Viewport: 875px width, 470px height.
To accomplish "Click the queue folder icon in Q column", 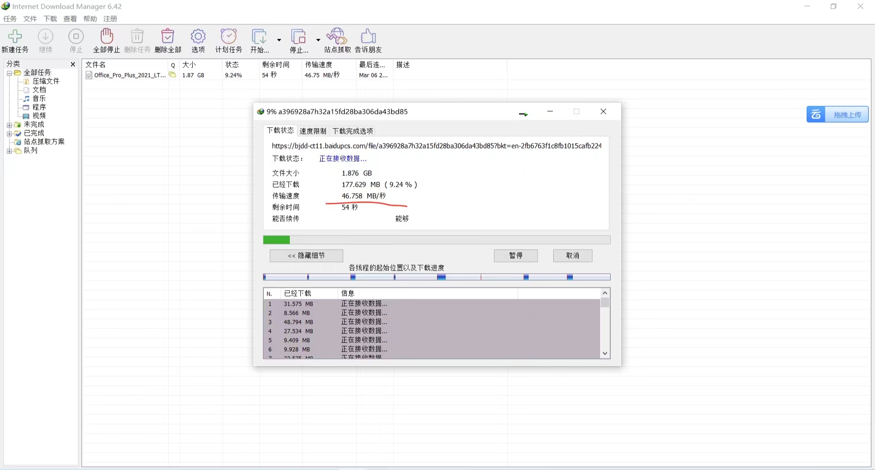I will [172, 75].
